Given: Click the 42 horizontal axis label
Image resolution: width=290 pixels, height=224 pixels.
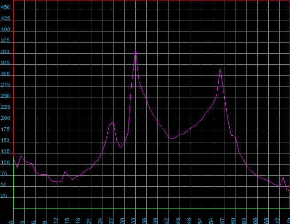Looking at the screenshot, I should coord(167,221).
